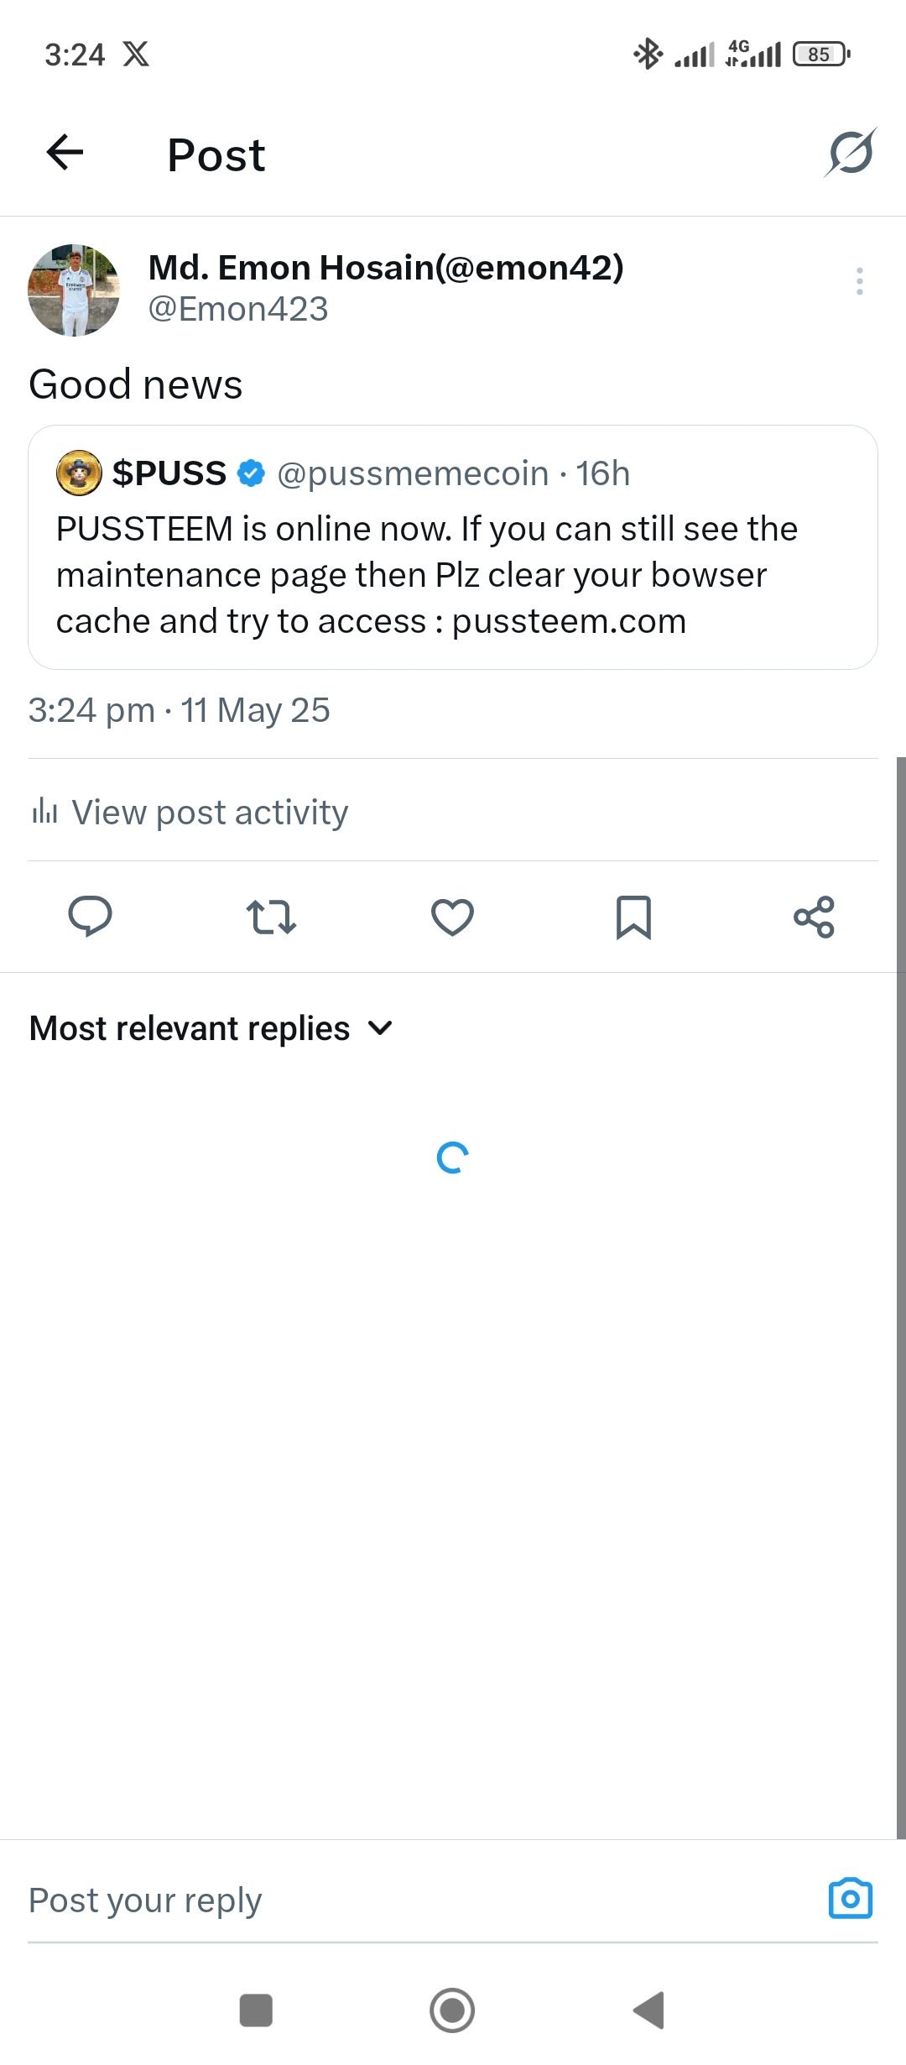Tap the reply speech bubble icon
Viewport: 906px width, 2065px height.
pos(90,917)
